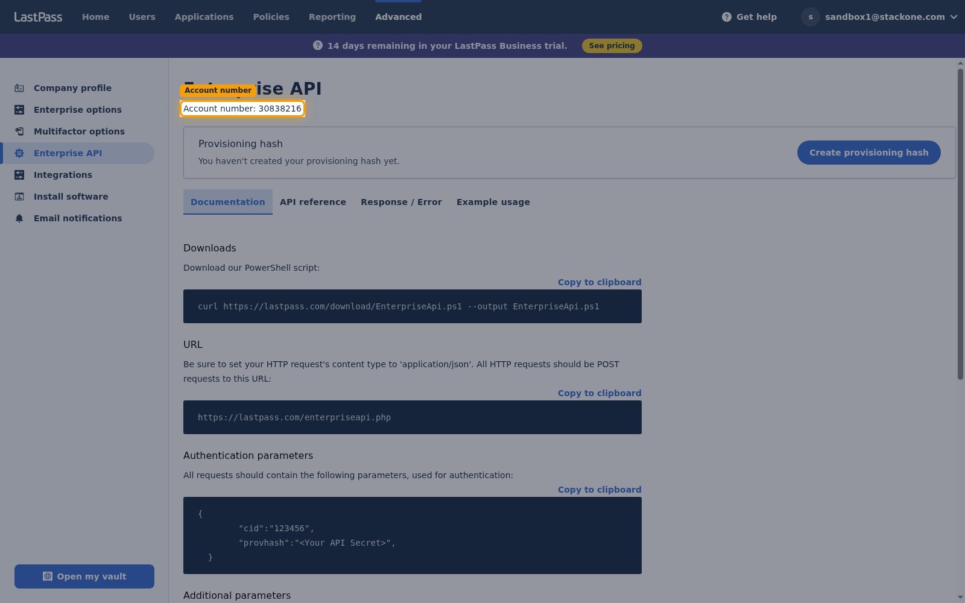Click the curl EnterpriseApi.ps1 code block

click(413, 306)
